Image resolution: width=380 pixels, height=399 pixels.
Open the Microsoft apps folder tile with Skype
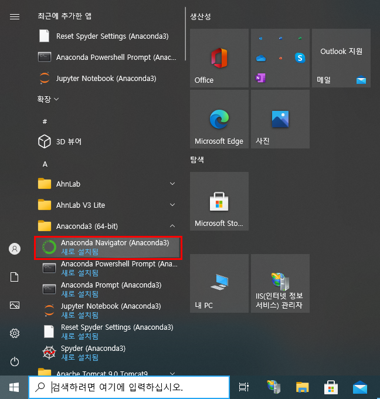280,58
